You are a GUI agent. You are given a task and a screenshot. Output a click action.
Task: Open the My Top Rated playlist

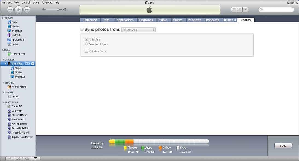click(19, 124)
